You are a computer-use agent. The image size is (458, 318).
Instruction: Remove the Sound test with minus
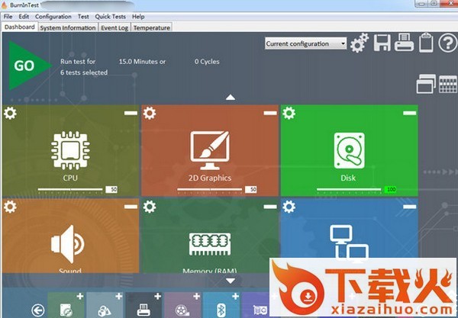tap(131, 207)
